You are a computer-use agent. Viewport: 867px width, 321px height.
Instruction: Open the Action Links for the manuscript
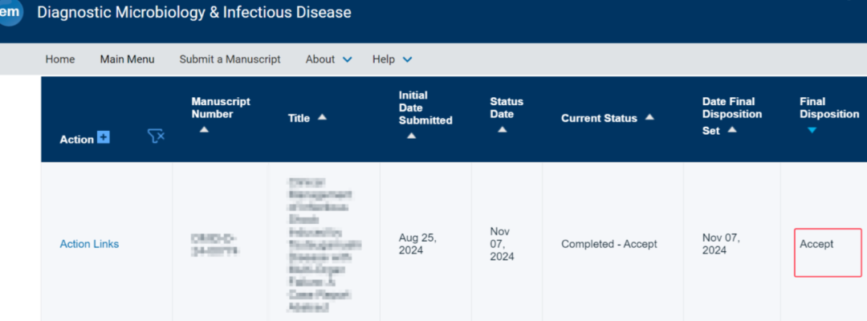89,244
